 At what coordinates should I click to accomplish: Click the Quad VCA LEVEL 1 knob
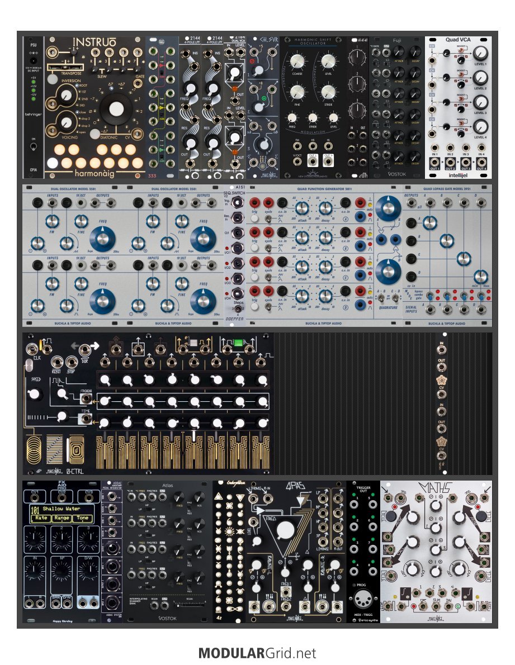point(480,54)
